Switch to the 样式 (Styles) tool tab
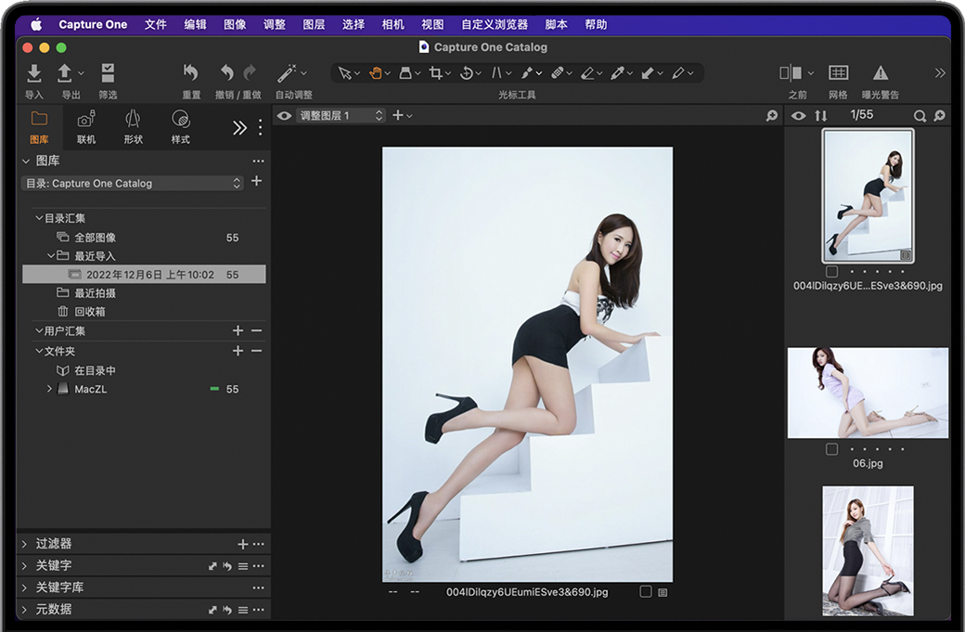The height and width of the screenshot is (632, 965). click(x=180, y=126)
